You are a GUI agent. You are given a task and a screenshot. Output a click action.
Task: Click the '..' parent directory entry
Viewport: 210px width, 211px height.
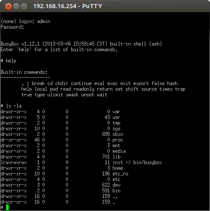(x=115, y=198)
